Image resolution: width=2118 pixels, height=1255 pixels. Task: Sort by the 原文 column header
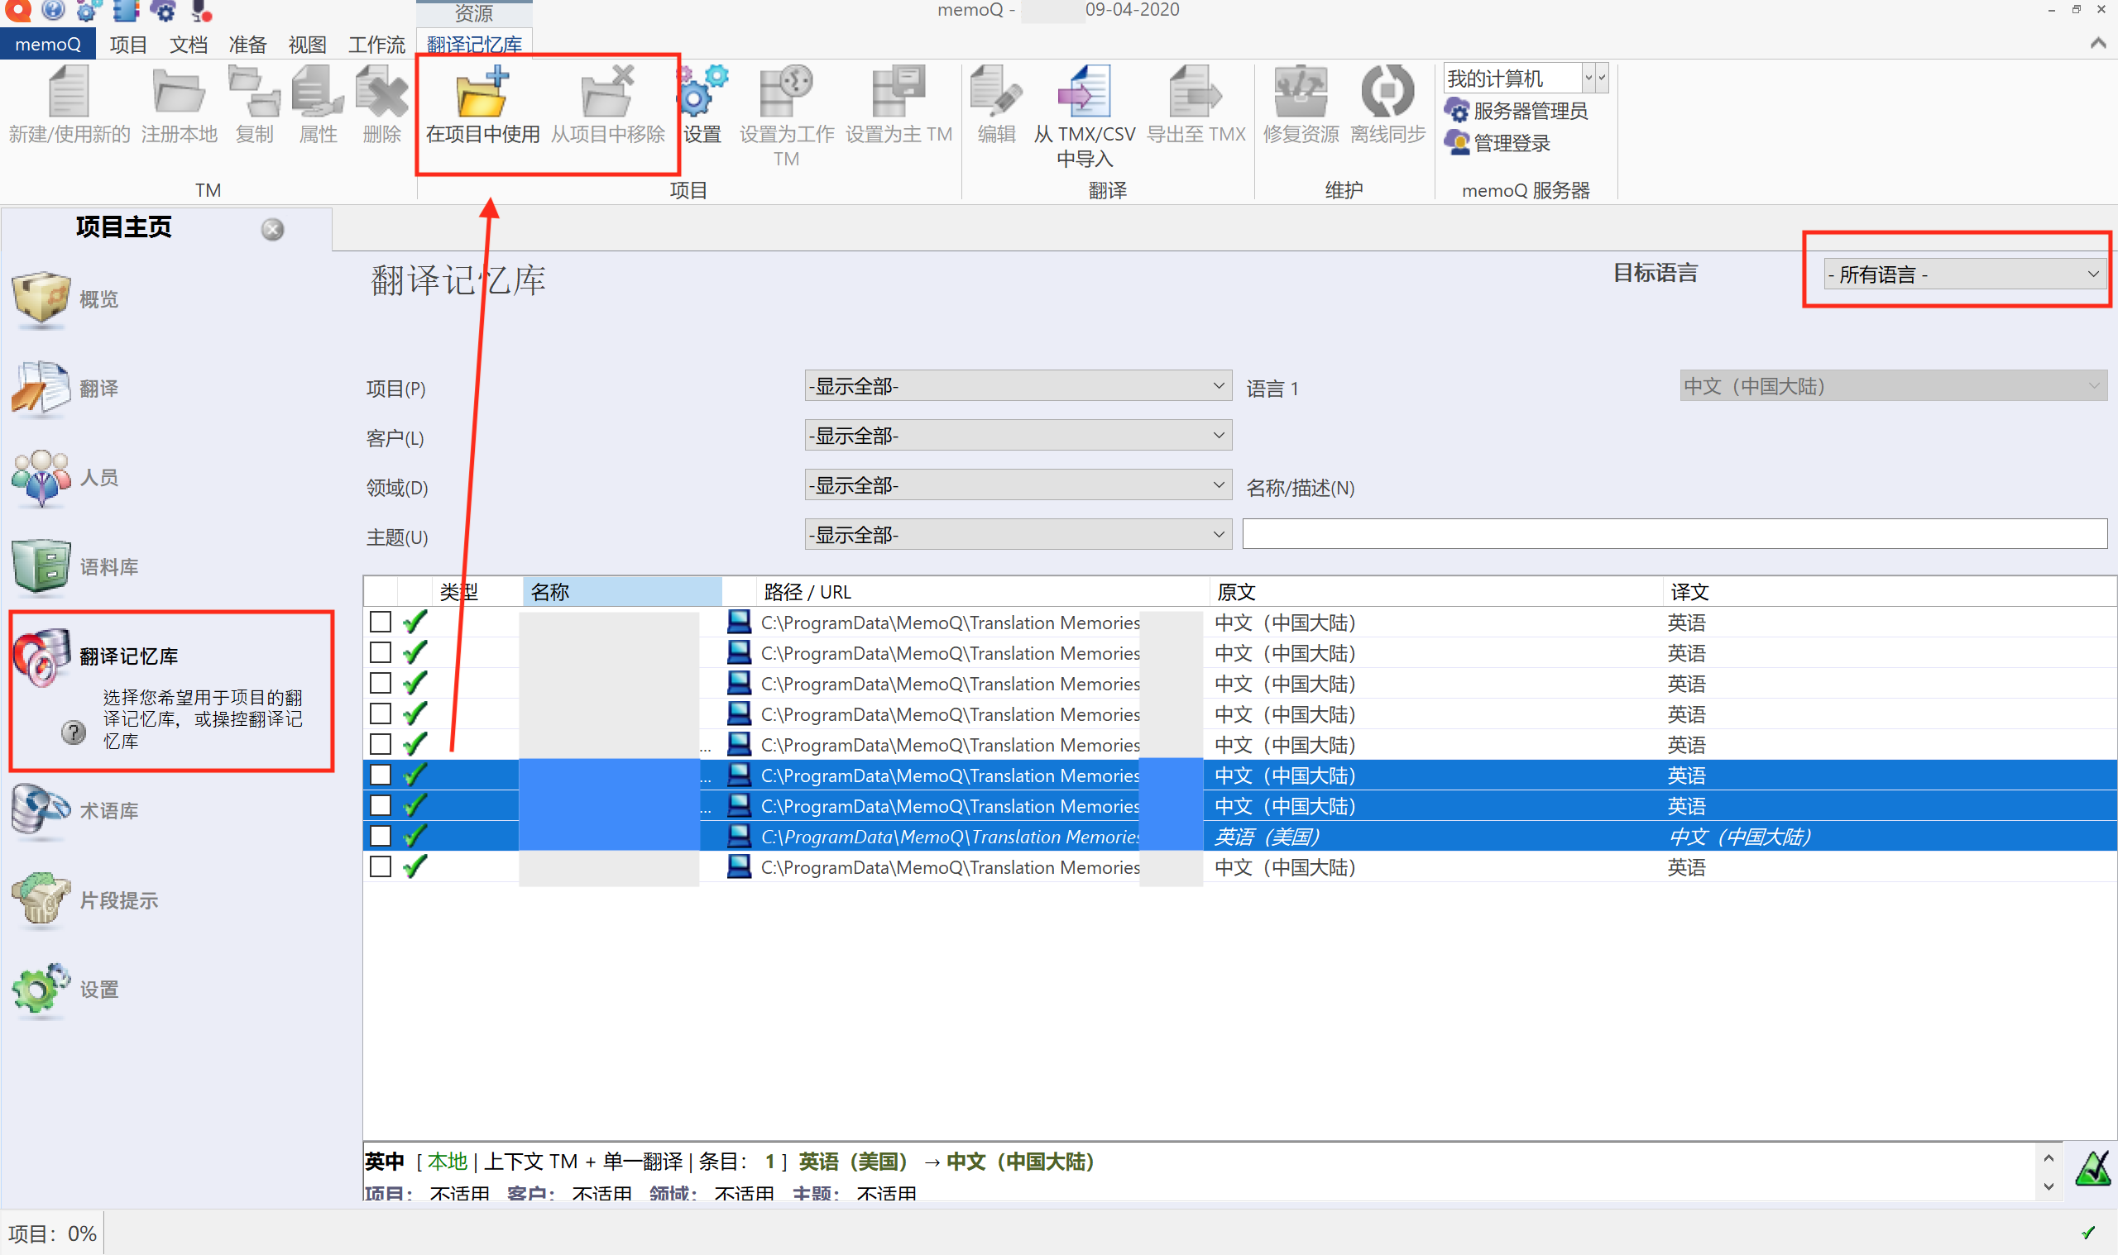(1436, 591)
